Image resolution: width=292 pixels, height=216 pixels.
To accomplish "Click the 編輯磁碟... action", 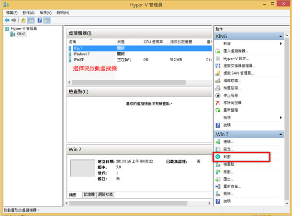I will point(232,81).
